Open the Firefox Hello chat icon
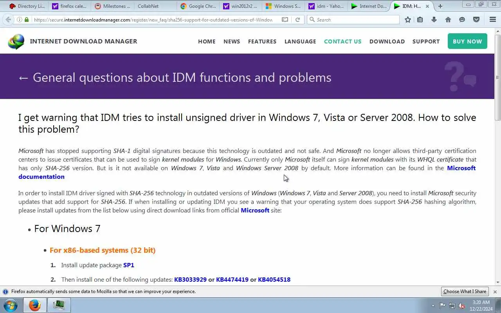501x313 pixels. [462, 20]
